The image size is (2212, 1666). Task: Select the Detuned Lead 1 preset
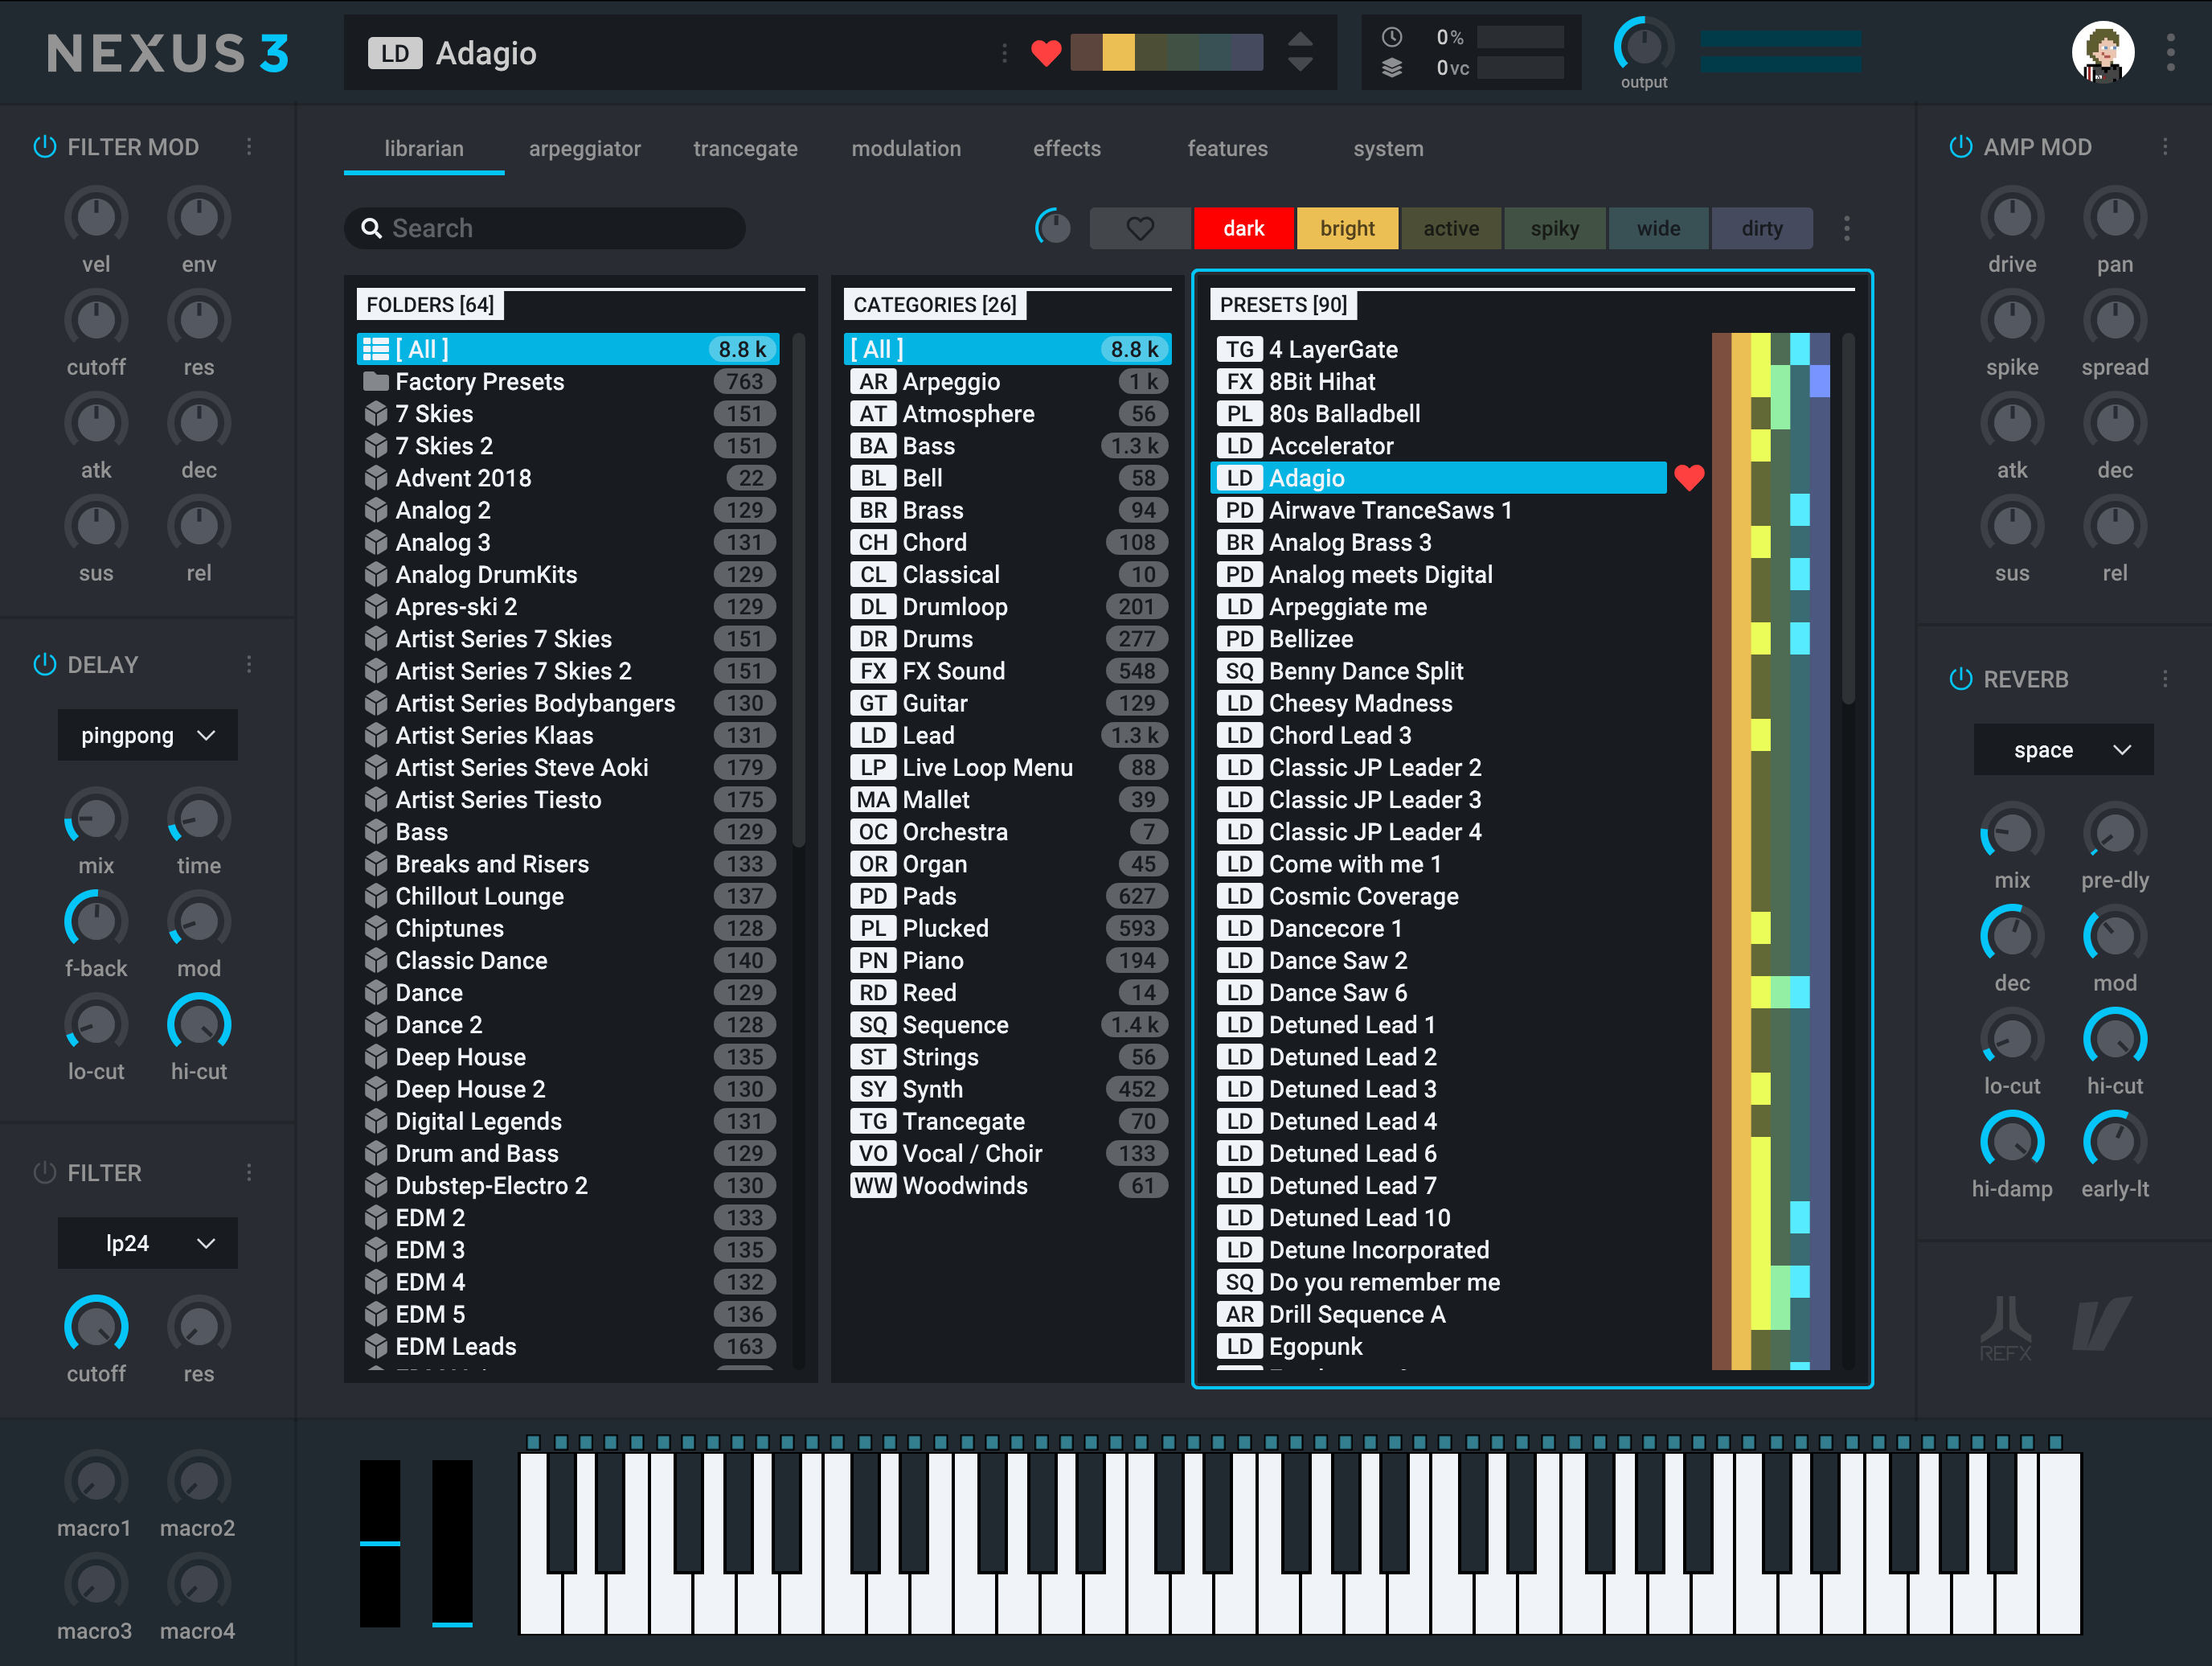(x=1351, y=1024)
